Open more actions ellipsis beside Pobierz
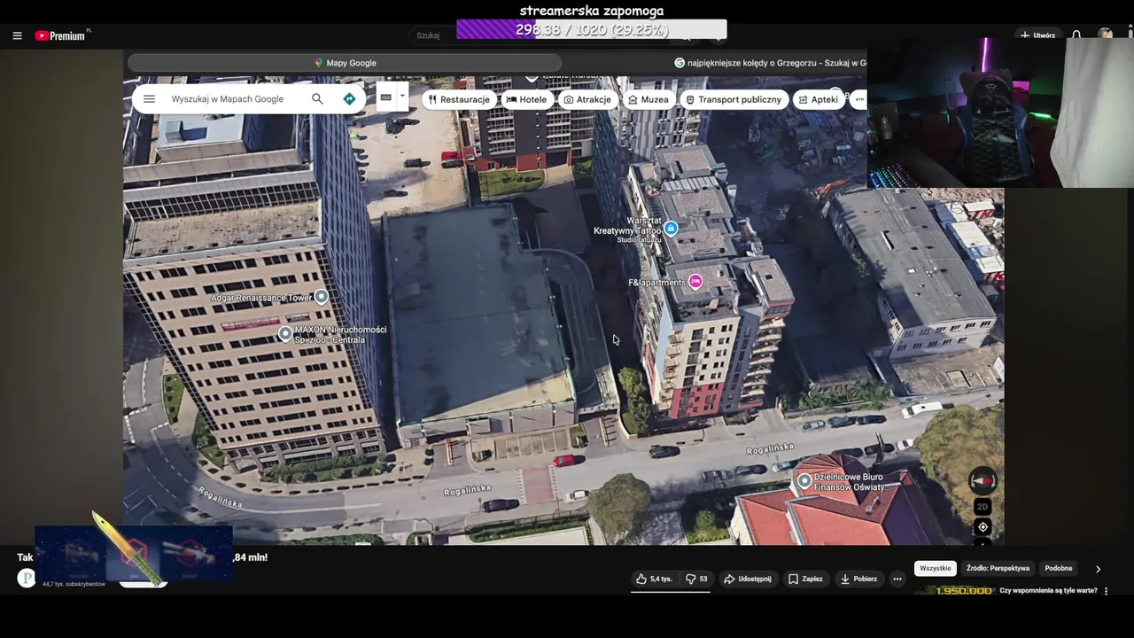 (897, 579)
